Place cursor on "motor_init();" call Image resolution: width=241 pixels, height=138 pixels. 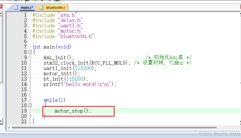pyautogui.click(x=62, y=74)
